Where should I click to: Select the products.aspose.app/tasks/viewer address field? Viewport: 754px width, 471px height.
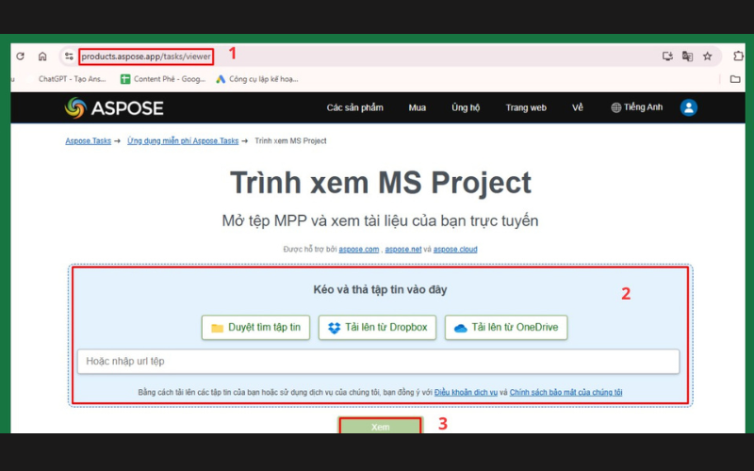coord(146,57)
